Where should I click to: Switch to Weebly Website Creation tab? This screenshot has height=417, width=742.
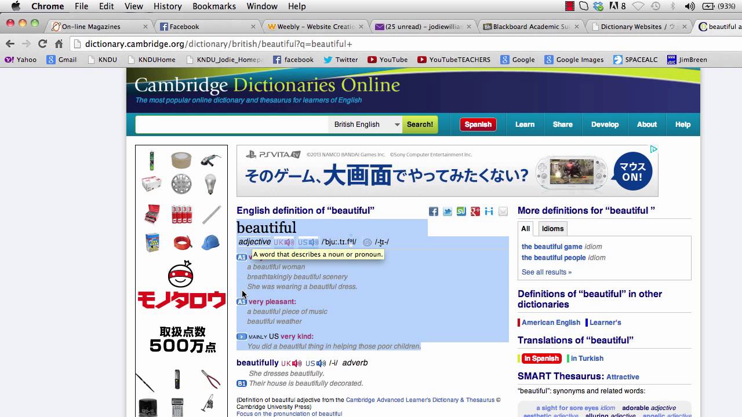(315, 27)
